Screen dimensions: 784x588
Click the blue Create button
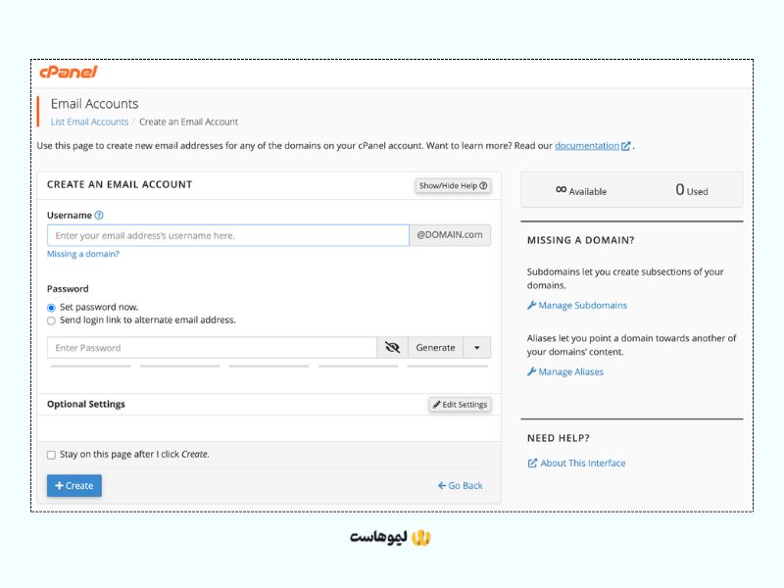tap(74, 485)
